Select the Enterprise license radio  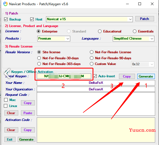coord(39,31)
